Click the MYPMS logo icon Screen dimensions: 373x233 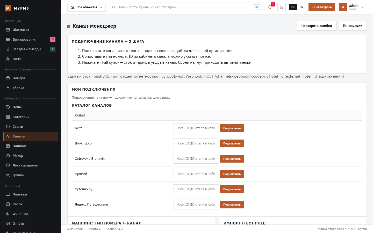pyautogui.click(x=8, y=8)
